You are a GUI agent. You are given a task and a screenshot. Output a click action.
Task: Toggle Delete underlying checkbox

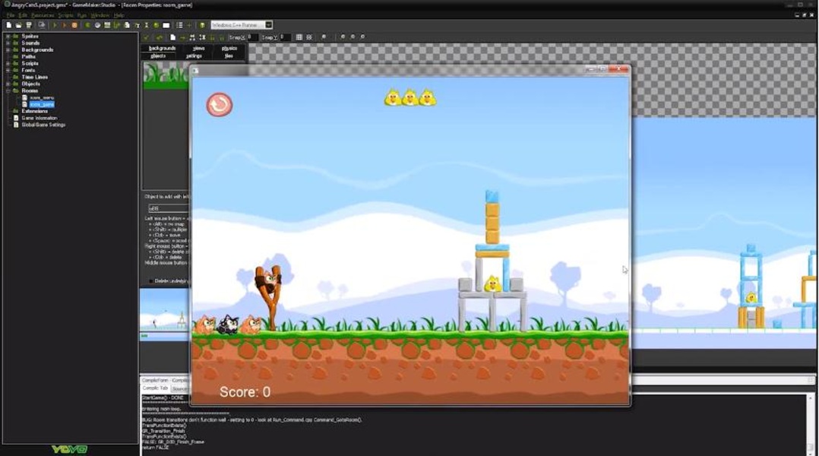150,280
